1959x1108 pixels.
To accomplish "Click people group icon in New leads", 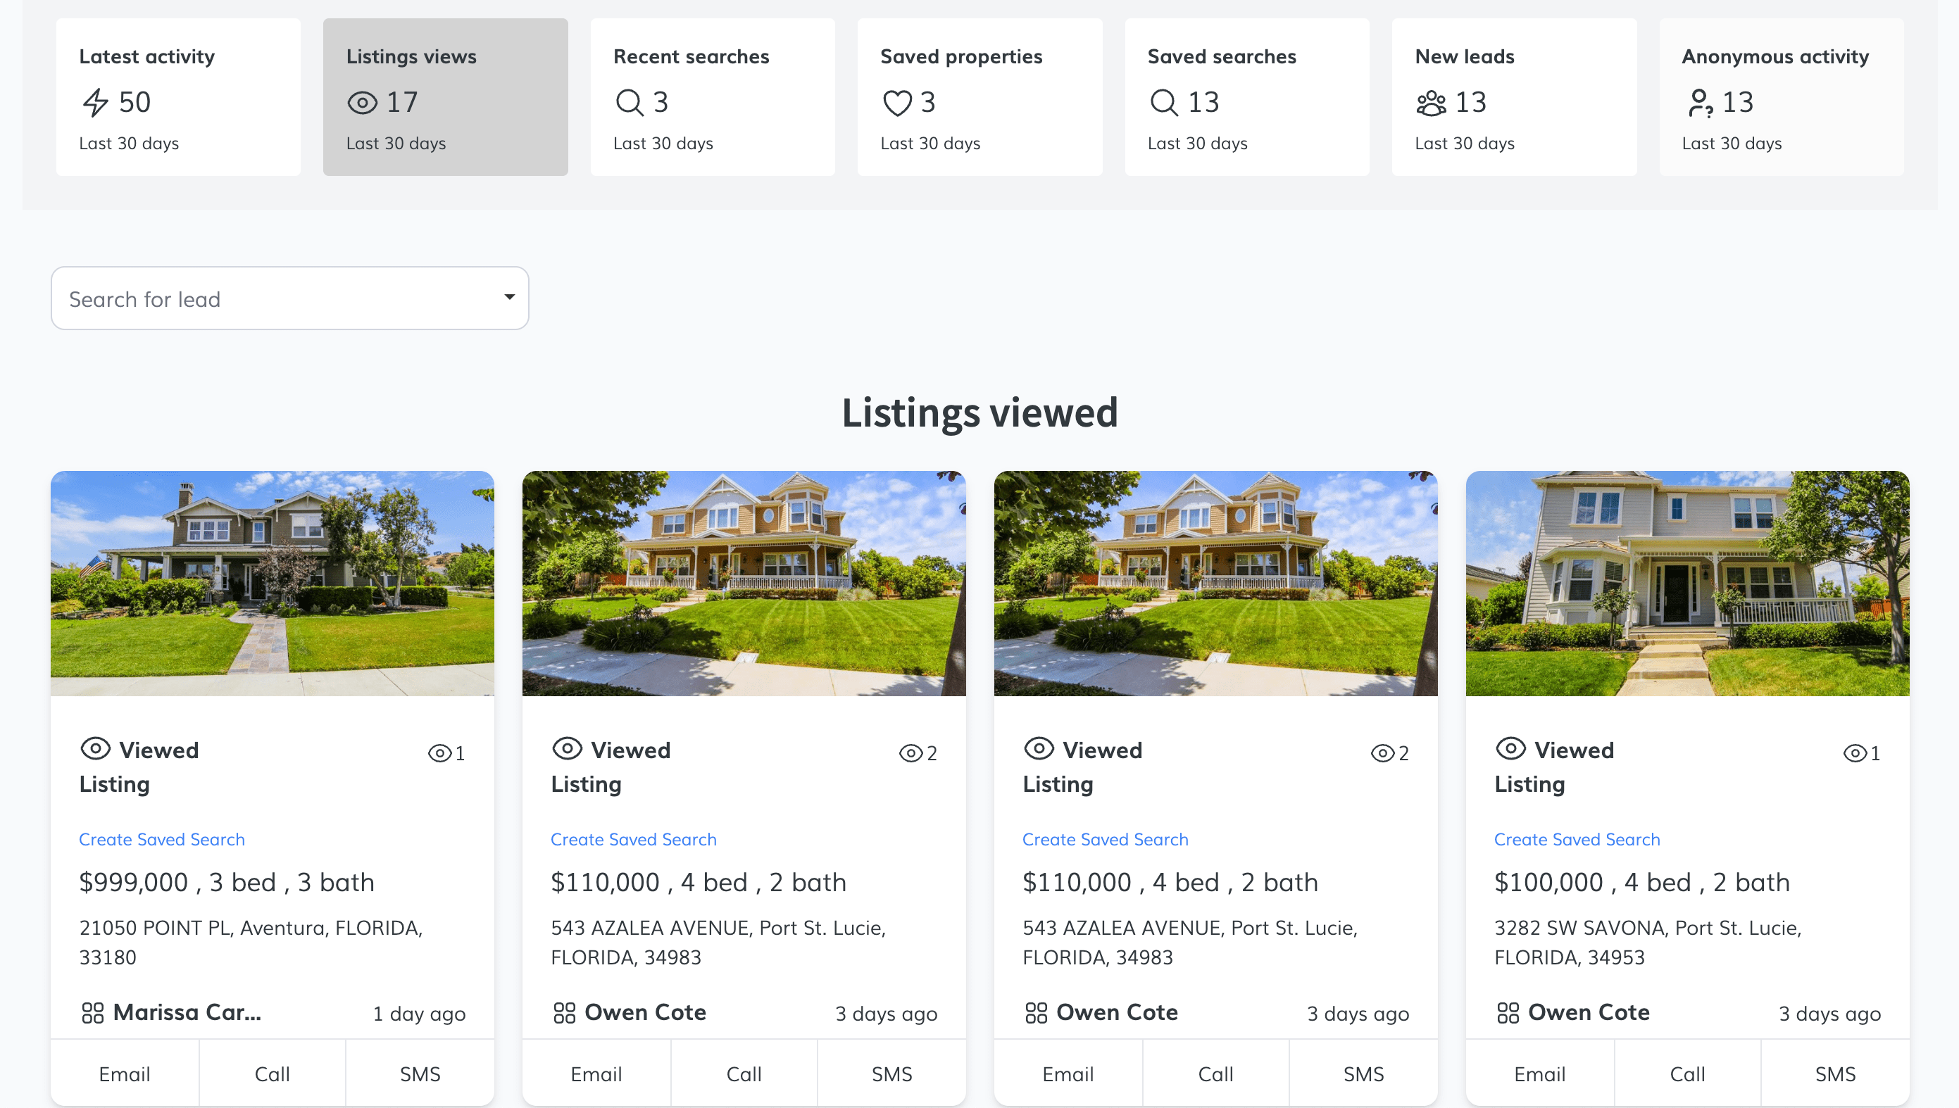I will click(x=1431, y=102).
